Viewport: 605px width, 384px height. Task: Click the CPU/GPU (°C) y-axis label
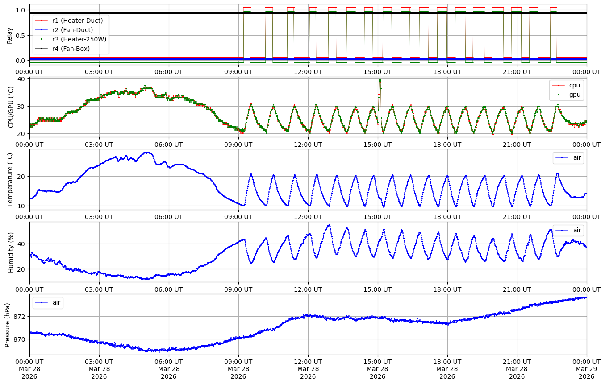pyautogui.click(x=10, y=107)
